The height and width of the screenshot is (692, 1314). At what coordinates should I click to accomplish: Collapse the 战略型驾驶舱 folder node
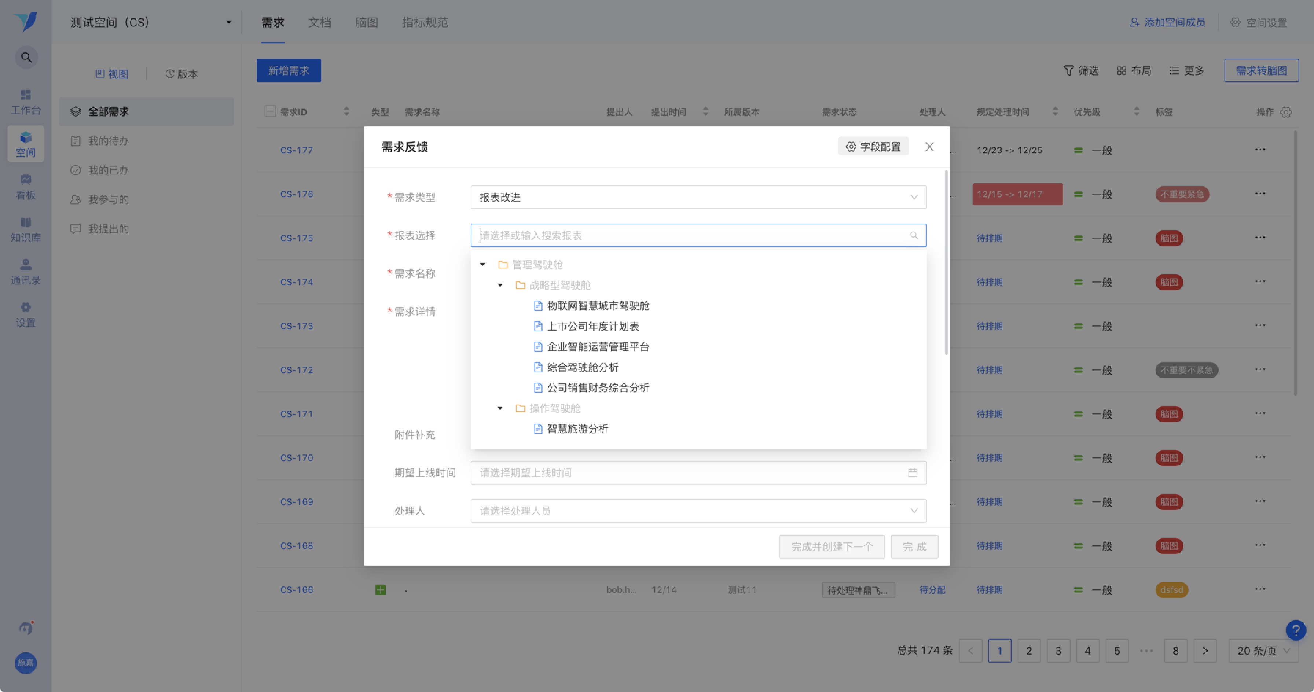[x=500, y=285]
